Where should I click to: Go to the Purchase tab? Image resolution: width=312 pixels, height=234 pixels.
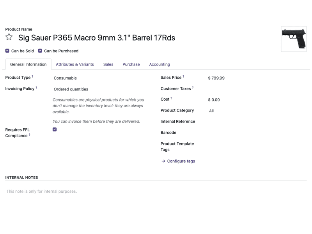coord(131,64)
